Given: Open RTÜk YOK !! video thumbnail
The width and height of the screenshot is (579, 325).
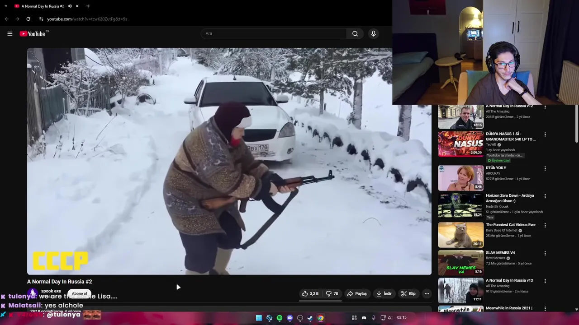Looking at the screenshot, I should [460, 178].
